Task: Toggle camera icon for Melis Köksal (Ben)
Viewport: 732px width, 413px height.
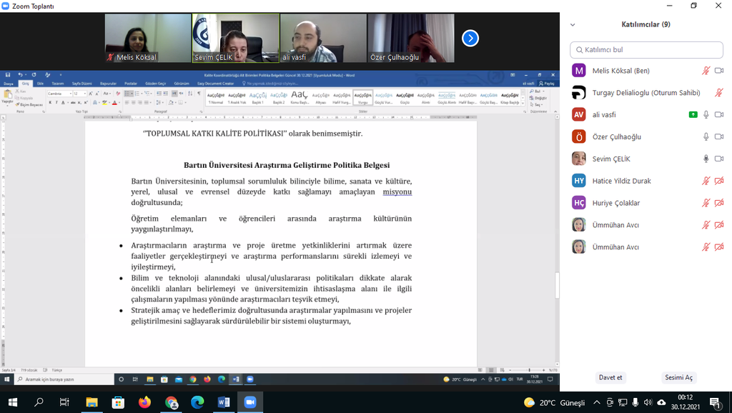Action: pyautogui.click(x=719, y=71)
